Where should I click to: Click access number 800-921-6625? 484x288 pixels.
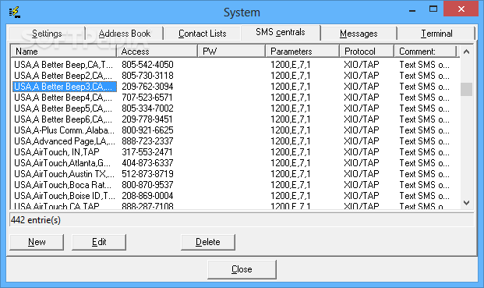click(x=147, y=130)
